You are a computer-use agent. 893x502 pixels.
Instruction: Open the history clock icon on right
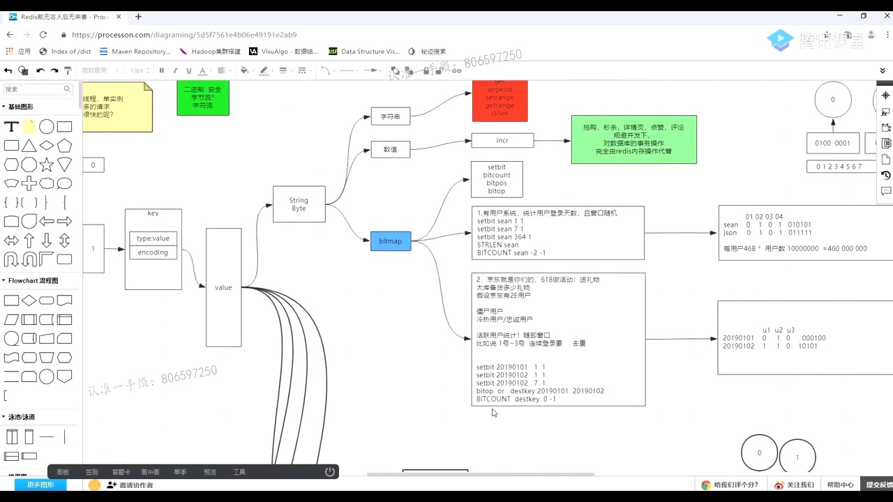(x=886, y=175)
